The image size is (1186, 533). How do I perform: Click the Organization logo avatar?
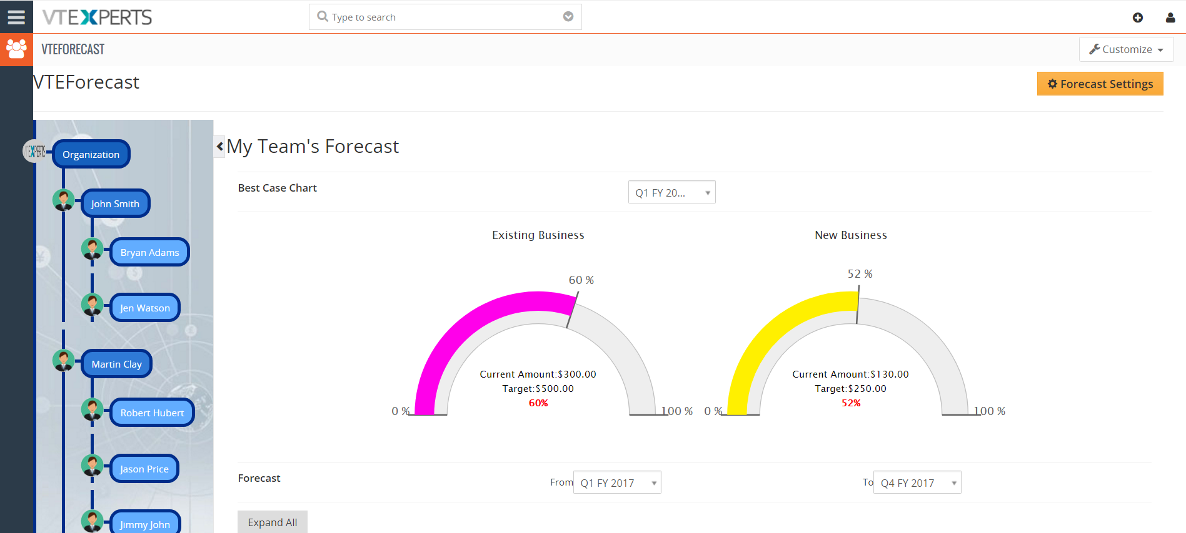pyautogui.click(x=35, y=151)
